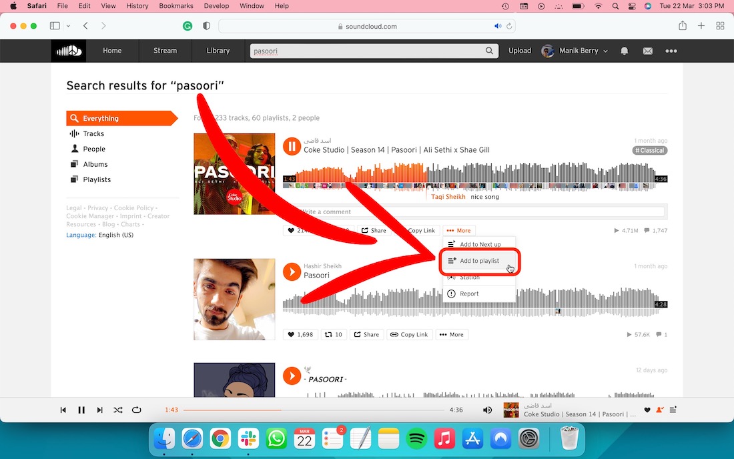
Task: Click the notifications bell icon
Action: pos(624,51)
